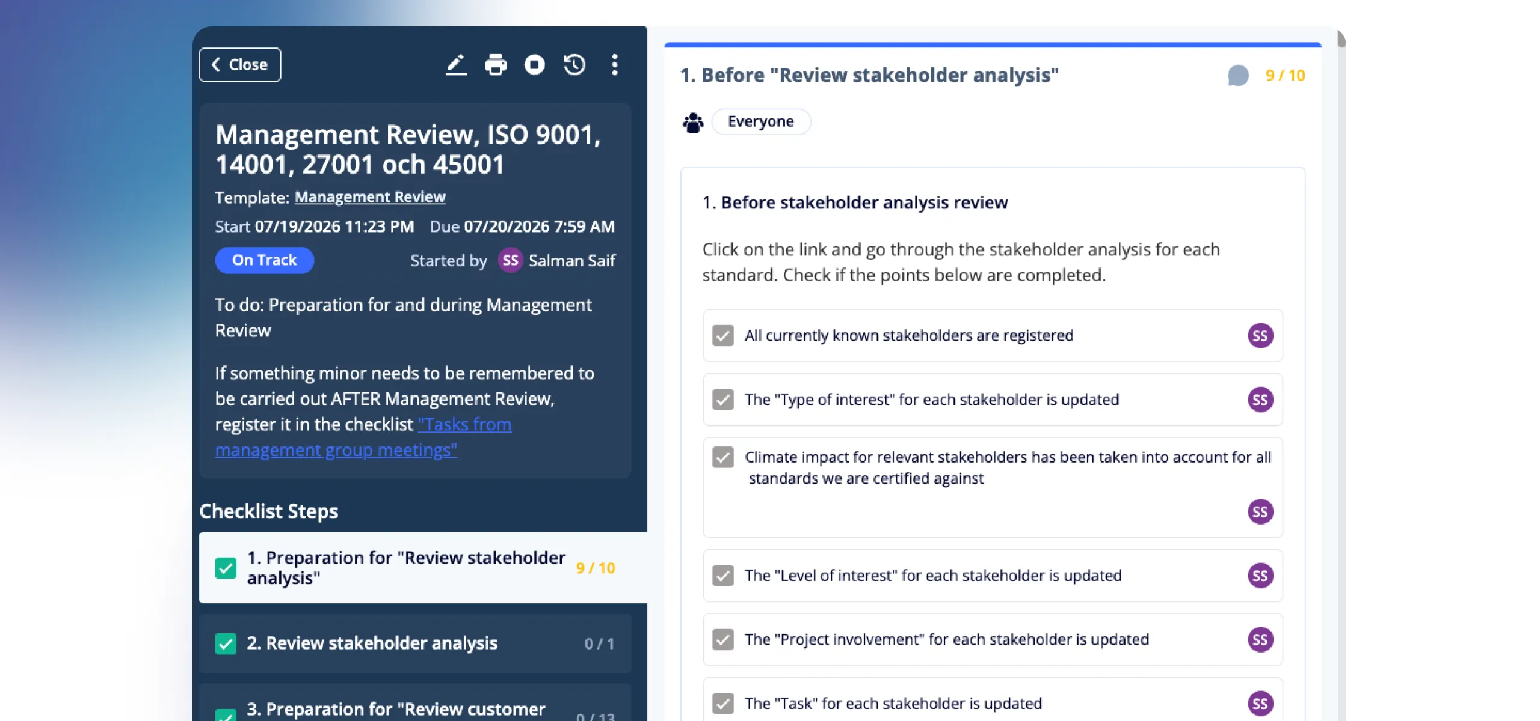Uncheck the Climate impact for relevant stakeholders item
This screenshot has width=1540, height=721.
pyautogui.click(x=723, y=457)
